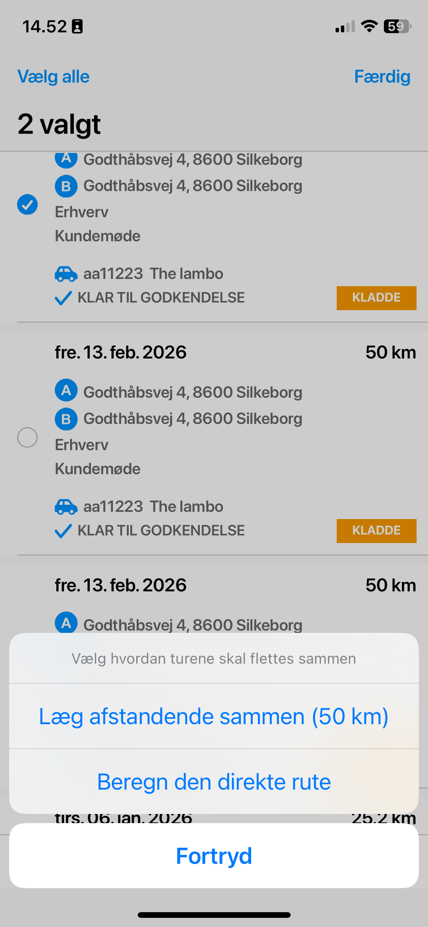Tap the first KLADDE orange badge
The width and height of the screenshot is (428, 927).
click(376, 298)
